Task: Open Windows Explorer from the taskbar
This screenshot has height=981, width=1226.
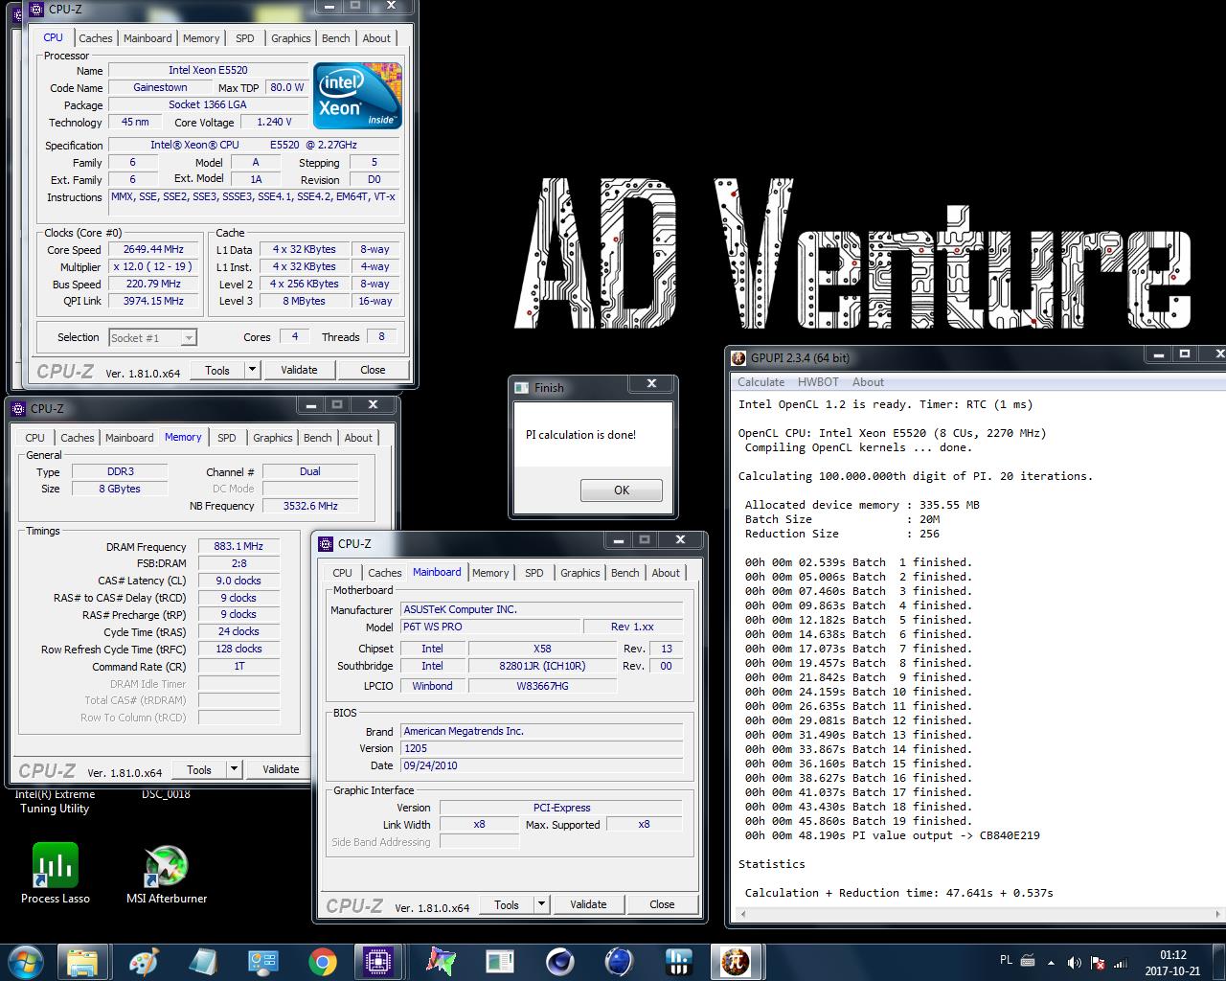Action: click(82, 961)
